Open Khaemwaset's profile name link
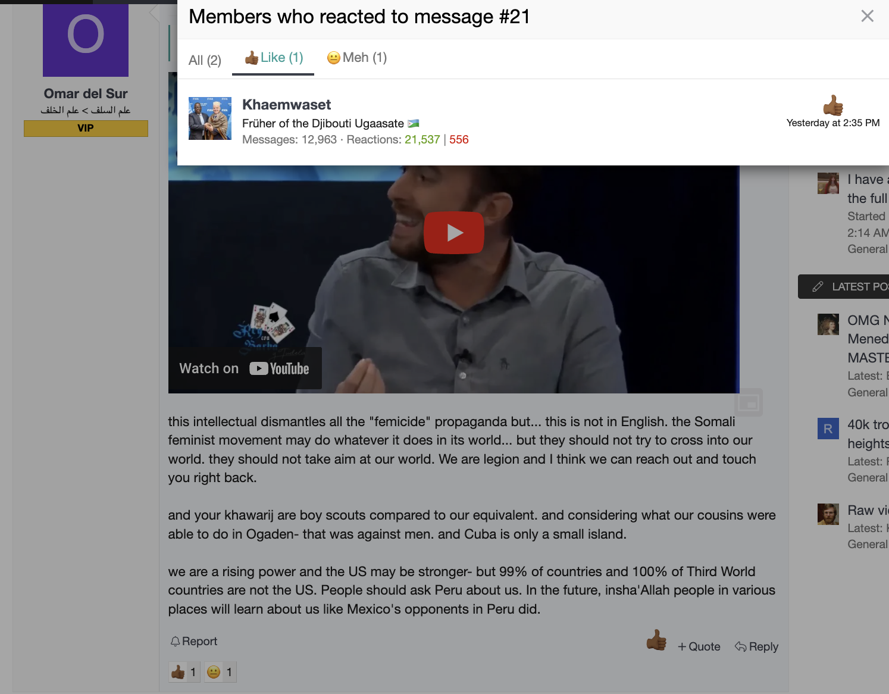Viewport: 889px width, 694px height. tap(286, 104)
